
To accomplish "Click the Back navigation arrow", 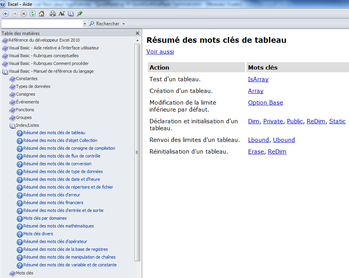I will [x=6, y=14].
